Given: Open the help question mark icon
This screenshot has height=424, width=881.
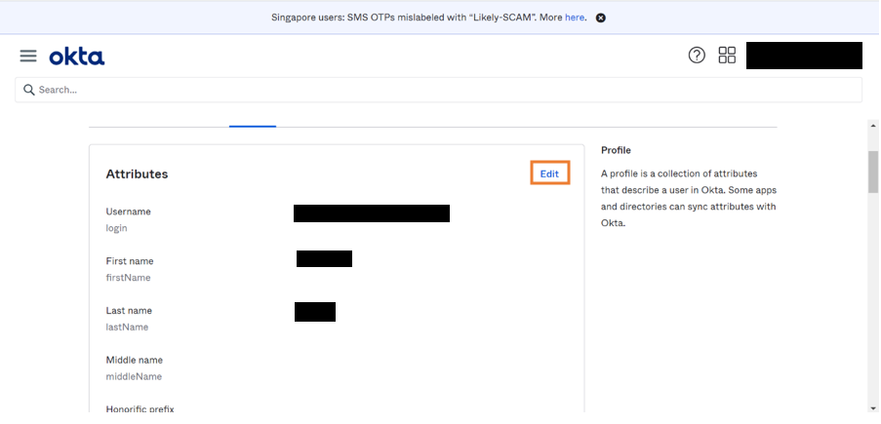Looking at the screenshot, I should tap(697, 56).
